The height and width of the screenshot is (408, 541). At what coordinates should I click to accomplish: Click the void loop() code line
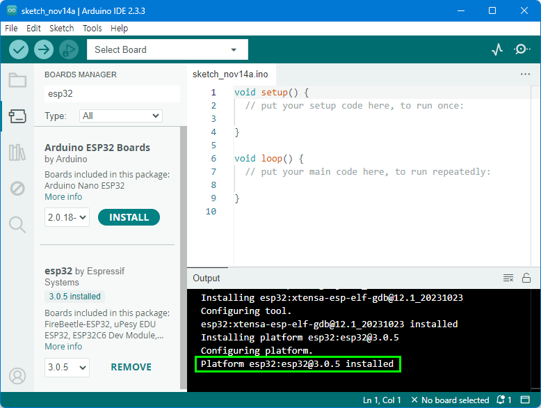pyautogui.click(x=269, y=159)
